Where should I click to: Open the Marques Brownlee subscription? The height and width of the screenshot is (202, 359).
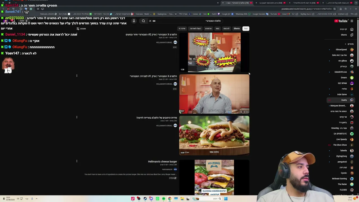coord(341,106)
